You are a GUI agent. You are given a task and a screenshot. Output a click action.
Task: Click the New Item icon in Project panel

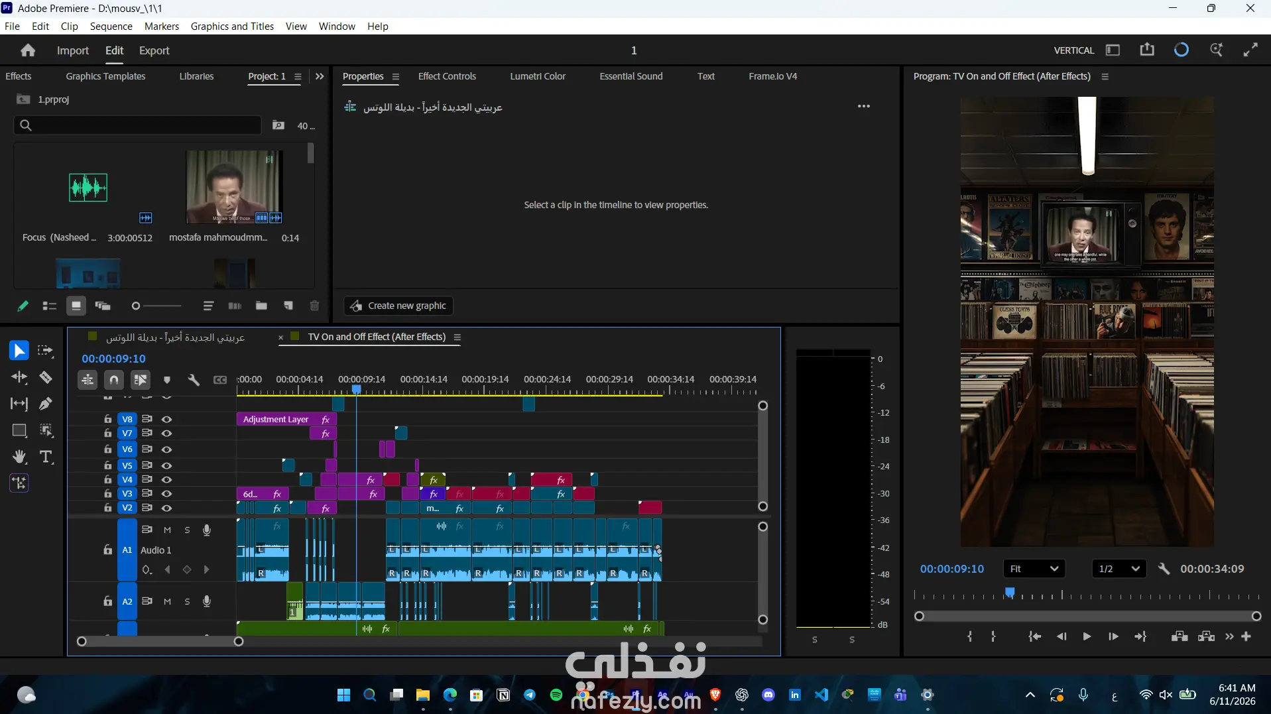click(x=288, y=306)
